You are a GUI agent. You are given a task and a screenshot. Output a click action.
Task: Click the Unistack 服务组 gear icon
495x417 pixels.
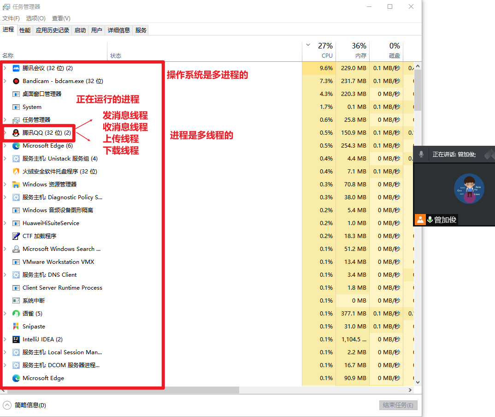(x=16, y=159)
